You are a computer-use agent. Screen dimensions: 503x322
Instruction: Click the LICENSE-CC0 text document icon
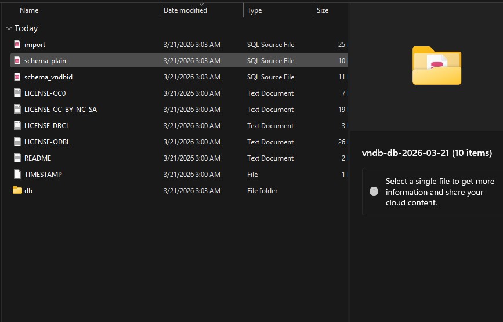tap(17, 93)
